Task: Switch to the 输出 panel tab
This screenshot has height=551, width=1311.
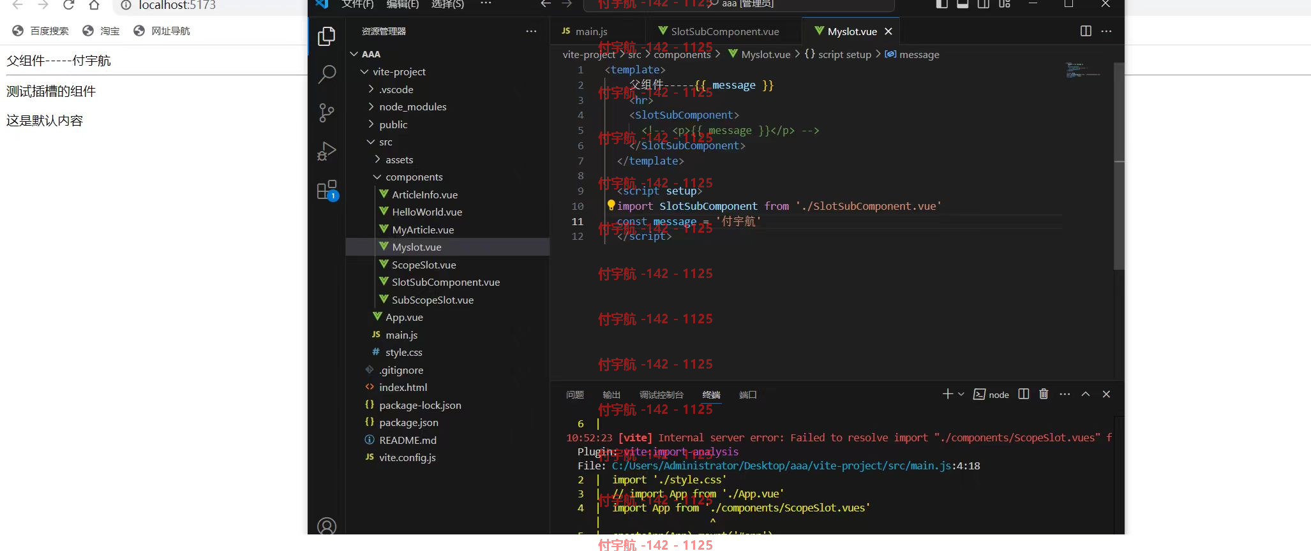Action: (611, 395)
